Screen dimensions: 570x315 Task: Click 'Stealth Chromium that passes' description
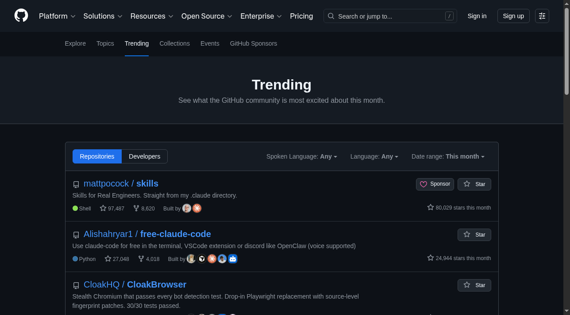pos(216,301)
